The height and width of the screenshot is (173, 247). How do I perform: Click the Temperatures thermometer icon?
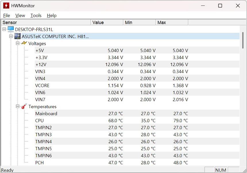(24, 106)
